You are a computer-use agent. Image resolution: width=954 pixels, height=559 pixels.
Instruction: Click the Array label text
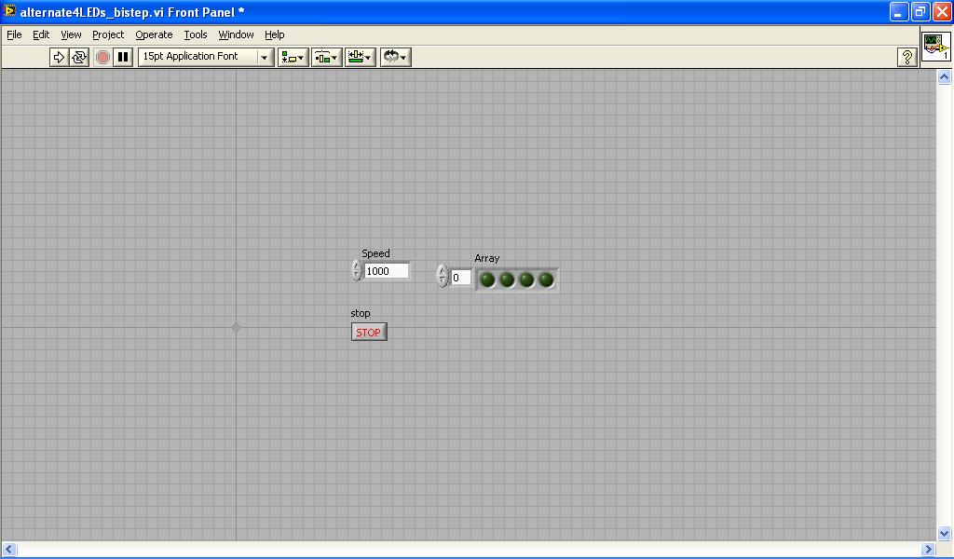click(x=486, y=258)
